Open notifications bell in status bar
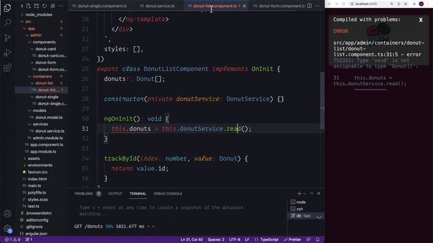The height and width of the screenshot is (243, 433). [x=318, y=240]
